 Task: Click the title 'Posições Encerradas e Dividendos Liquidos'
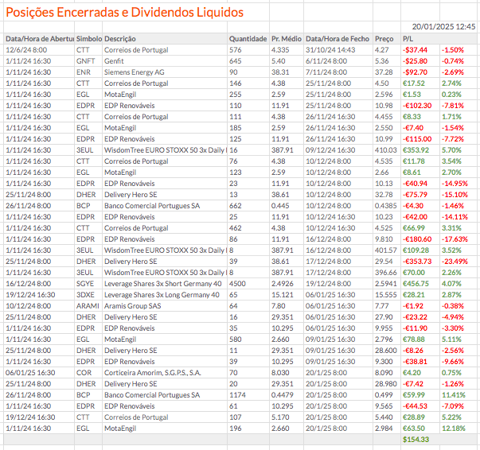pyautogui.click(x=125, y=12)
